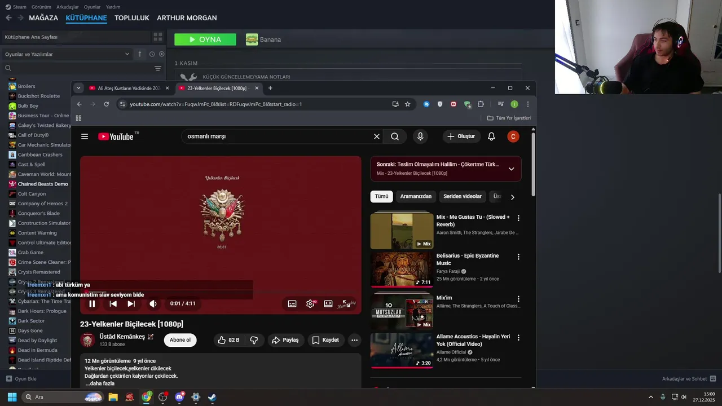Screen dimensions: 722x406
Task: Enter fullscreen for the video
Action: click(x=346, y=304)
